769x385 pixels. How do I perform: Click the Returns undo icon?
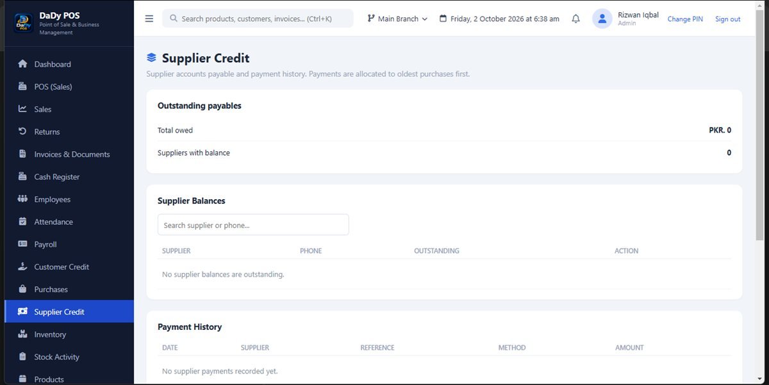click(23, 131)
